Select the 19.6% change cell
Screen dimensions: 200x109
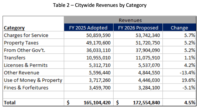click(188, 80)
